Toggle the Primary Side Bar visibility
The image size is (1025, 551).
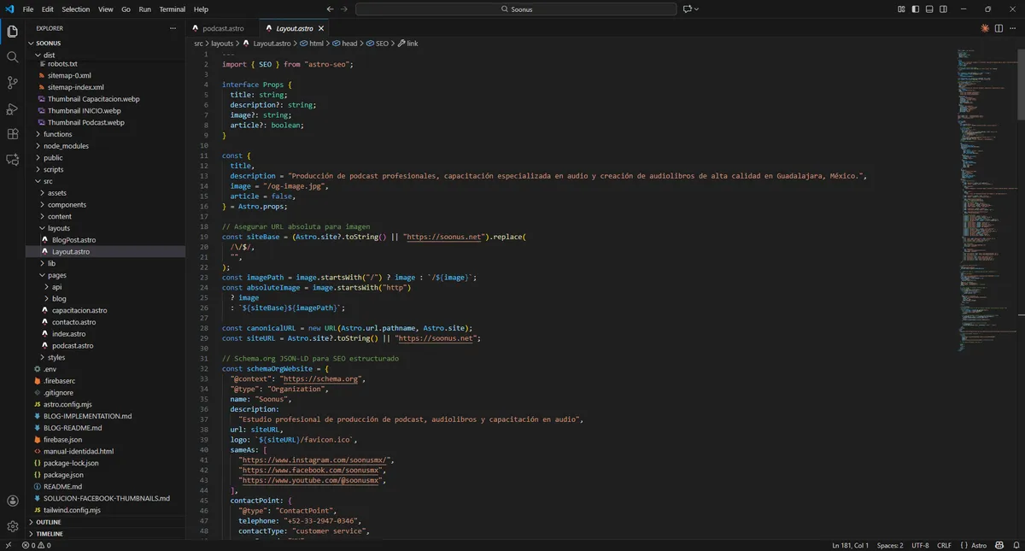915,9
